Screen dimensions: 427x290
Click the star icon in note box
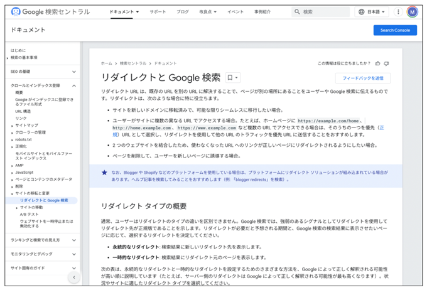click(x=104, y=173)
